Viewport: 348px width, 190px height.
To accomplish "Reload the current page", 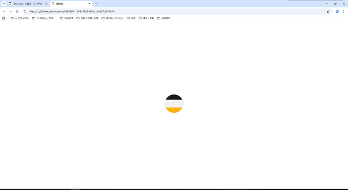I will click(x=17, y=11).
